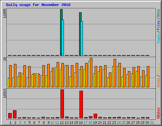Click day 16 on the x-axis
Image resolution: width=162 pixels, height=126 pixels.
(x=81, y=123)
